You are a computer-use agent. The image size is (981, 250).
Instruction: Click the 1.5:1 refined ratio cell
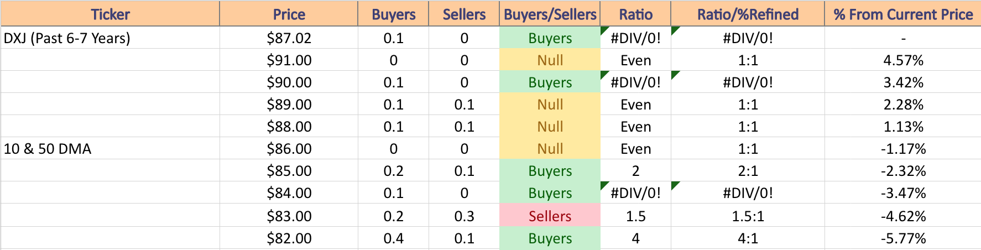[x=748, y=216]
